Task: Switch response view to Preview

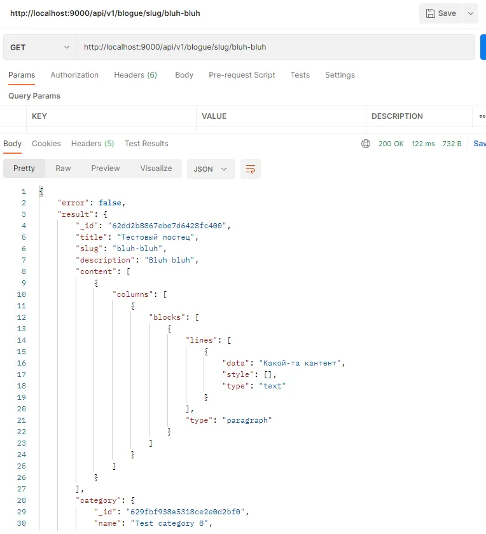Action: [x=106, y=168]
